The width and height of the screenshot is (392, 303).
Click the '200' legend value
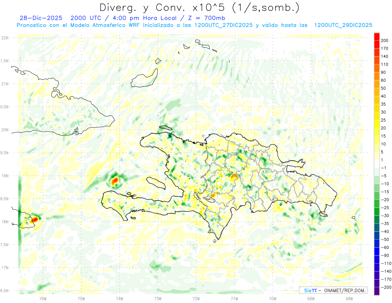pyautogui.click(x=385, y=40)
